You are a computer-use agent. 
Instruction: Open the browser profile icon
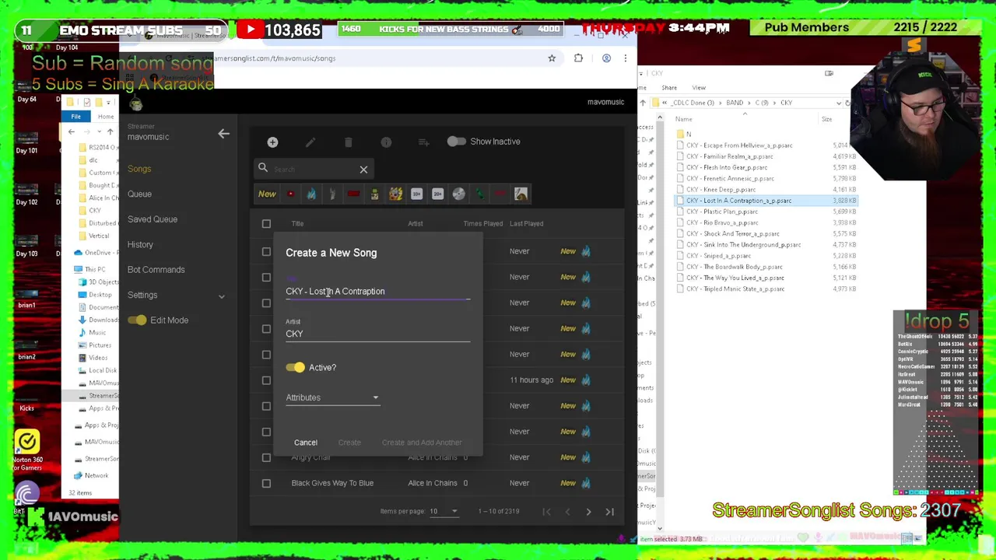pos(606,58)
